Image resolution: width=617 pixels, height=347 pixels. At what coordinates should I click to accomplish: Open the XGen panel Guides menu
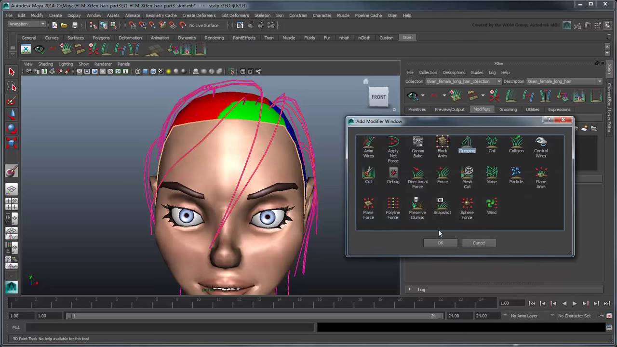(477, 73)
